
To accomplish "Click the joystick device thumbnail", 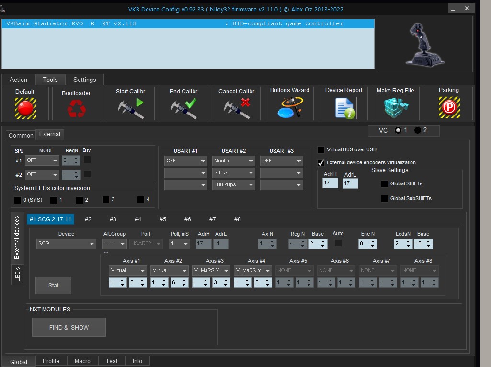I will coord(424,44).
